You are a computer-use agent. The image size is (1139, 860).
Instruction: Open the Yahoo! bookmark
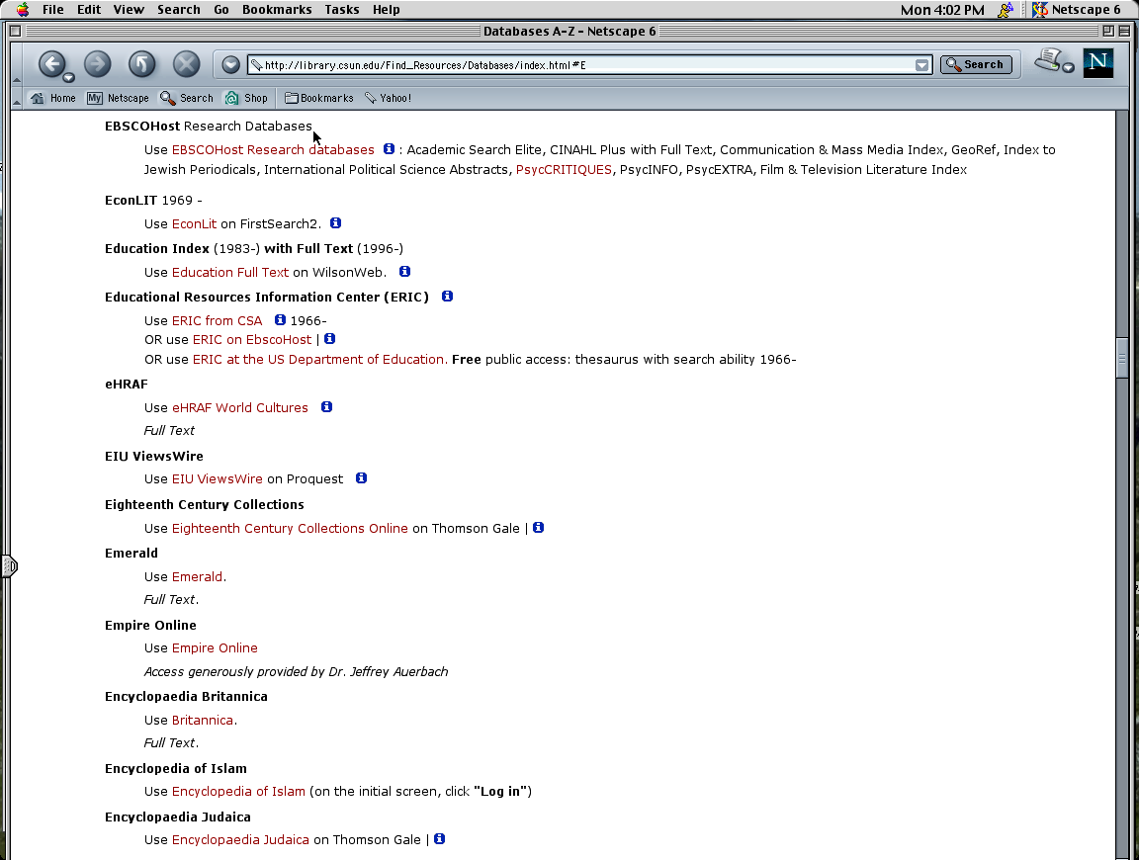coord(388,98)
